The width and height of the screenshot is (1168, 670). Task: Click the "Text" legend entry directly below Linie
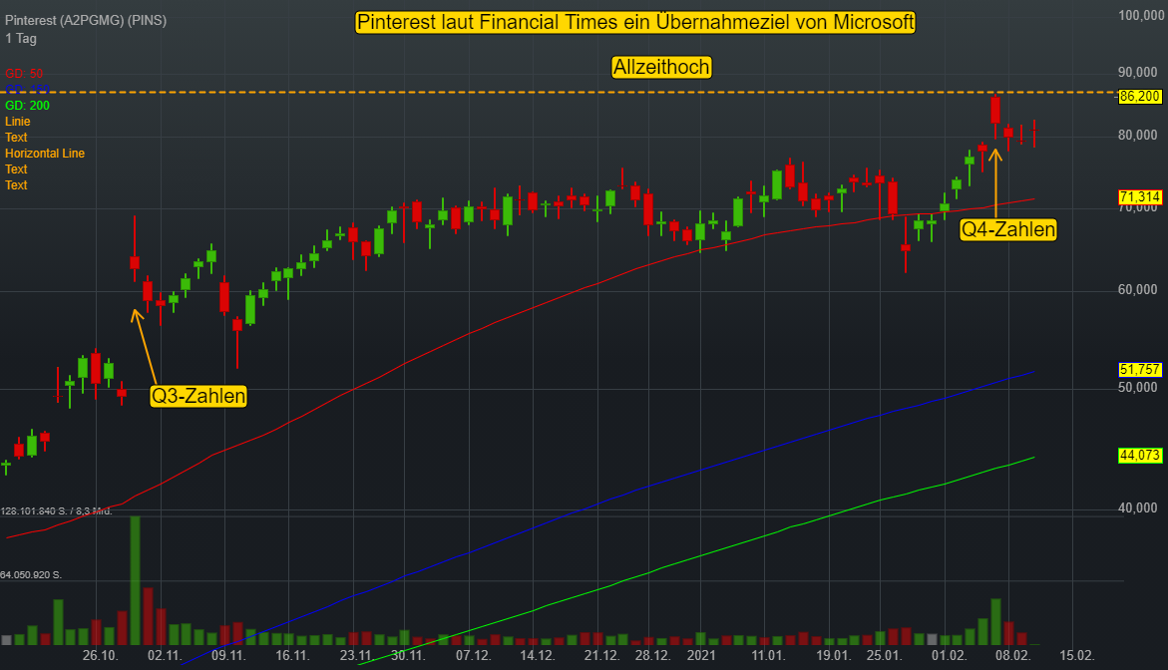(16, 138)
